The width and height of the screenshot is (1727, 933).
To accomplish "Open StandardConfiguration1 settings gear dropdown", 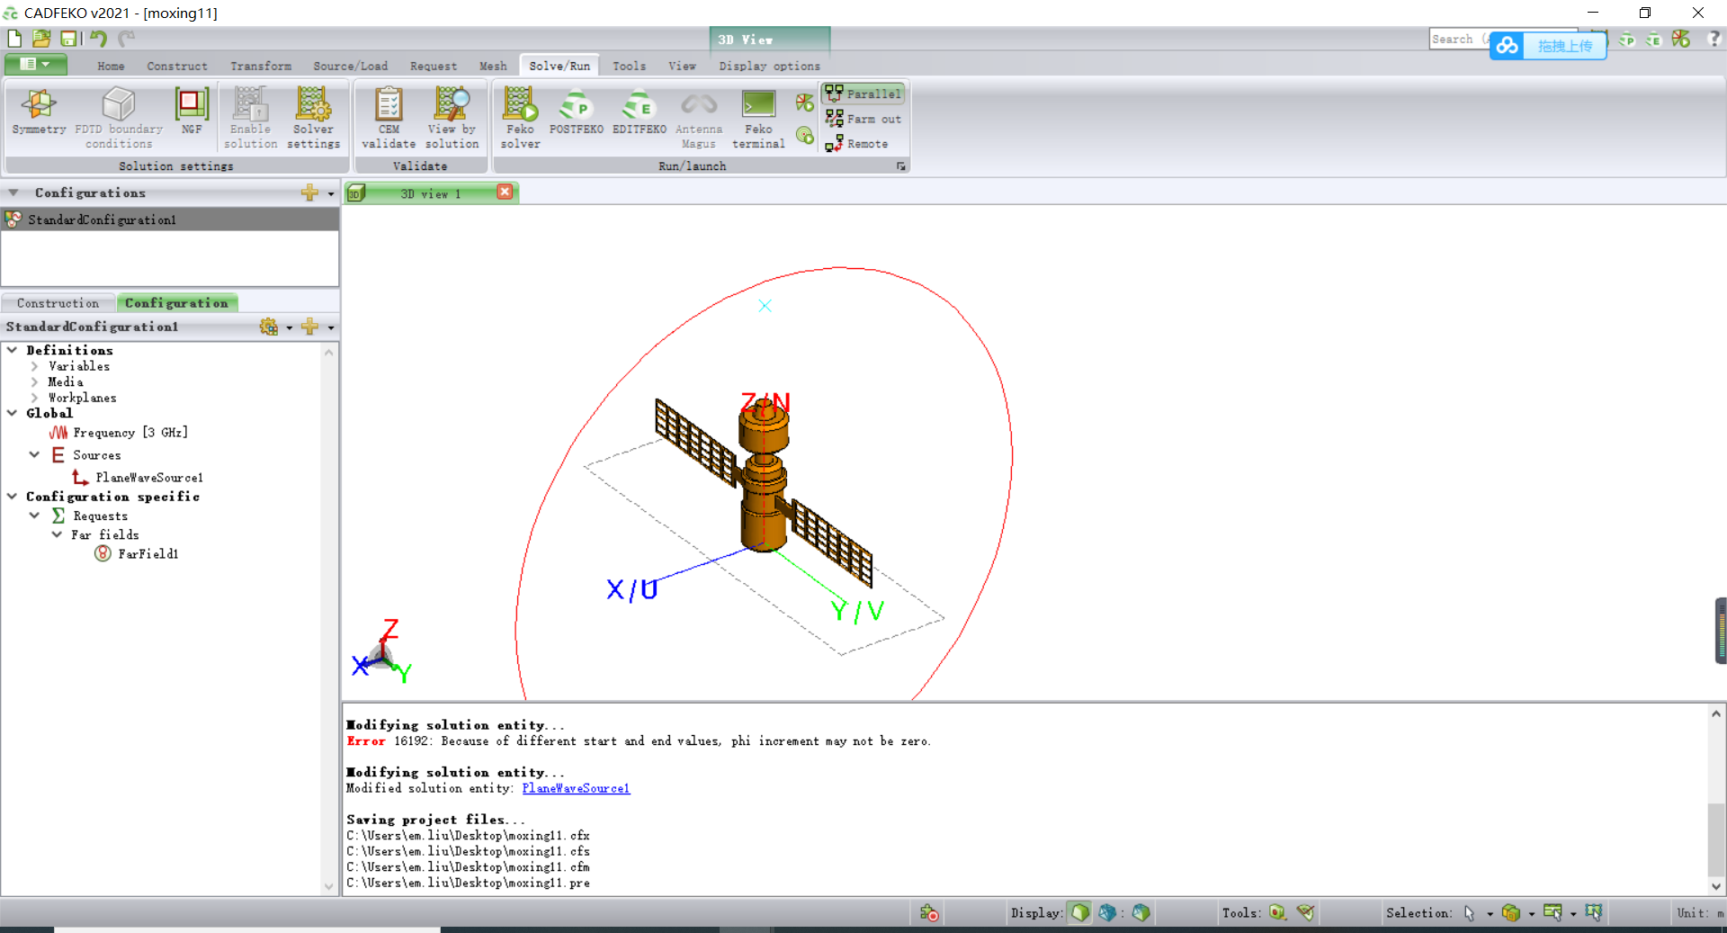I will (289, 327).
